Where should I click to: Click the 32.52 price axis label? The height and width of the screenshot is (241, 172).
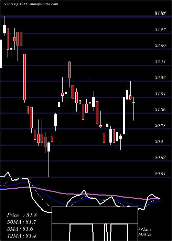(160, 77)
